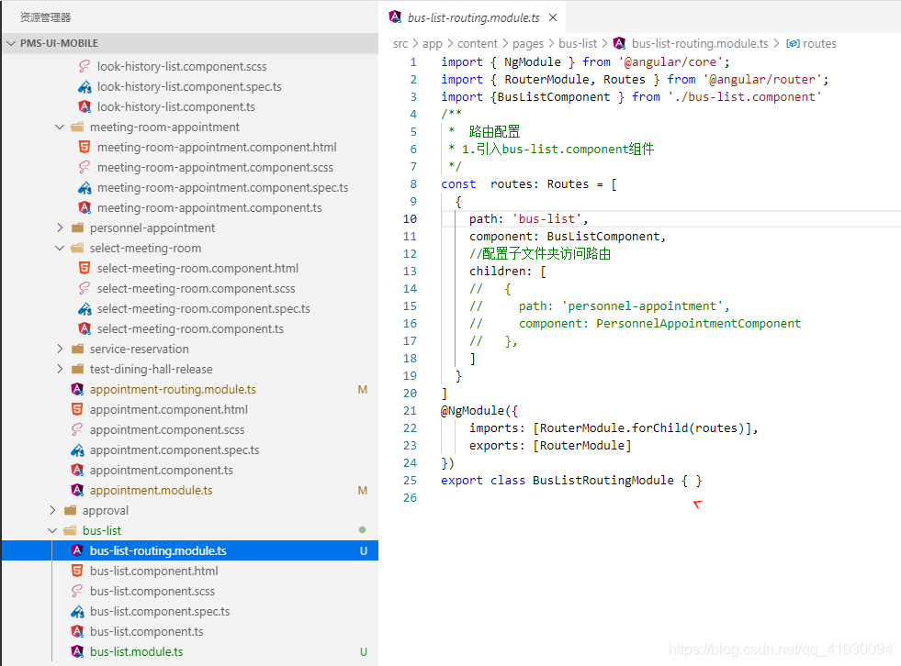Click the Angular icon of bus-list.component.ts

pos(77,631)
